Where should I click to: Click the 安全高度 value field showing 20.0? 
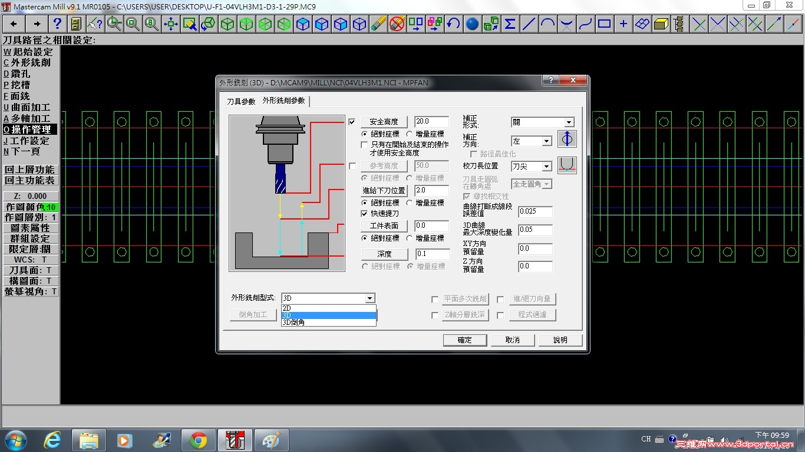tap(431, 122)
